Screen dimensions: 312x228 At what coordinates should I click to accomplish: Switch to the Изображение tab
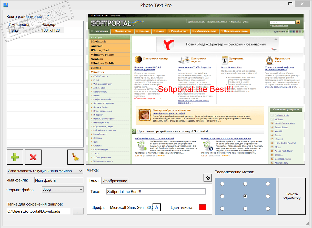coord(115,181)
